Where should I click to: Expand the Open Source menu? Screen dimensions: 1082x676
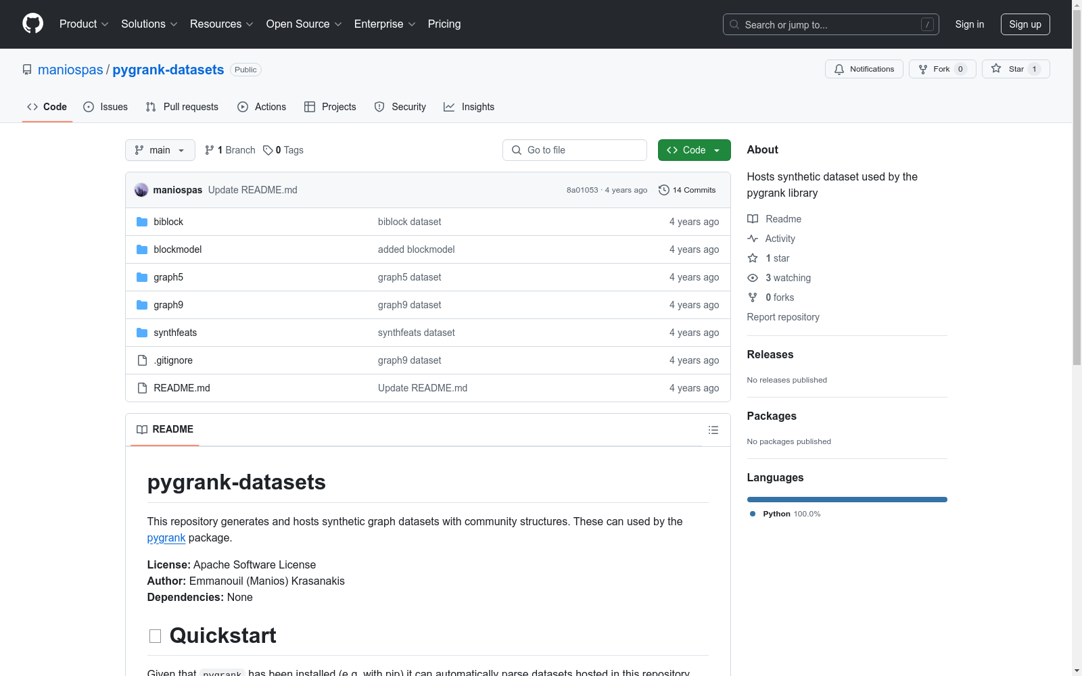tap(304, 24)
